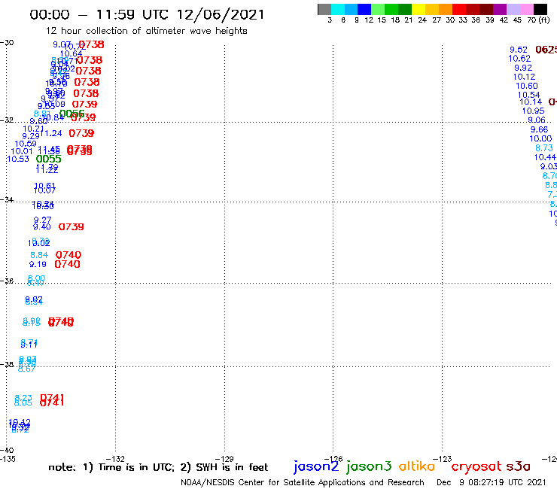Viewport: 557px width, 489px height.
Task: Select the lavender swatch in the legend bar
Action: pos(513,9)
